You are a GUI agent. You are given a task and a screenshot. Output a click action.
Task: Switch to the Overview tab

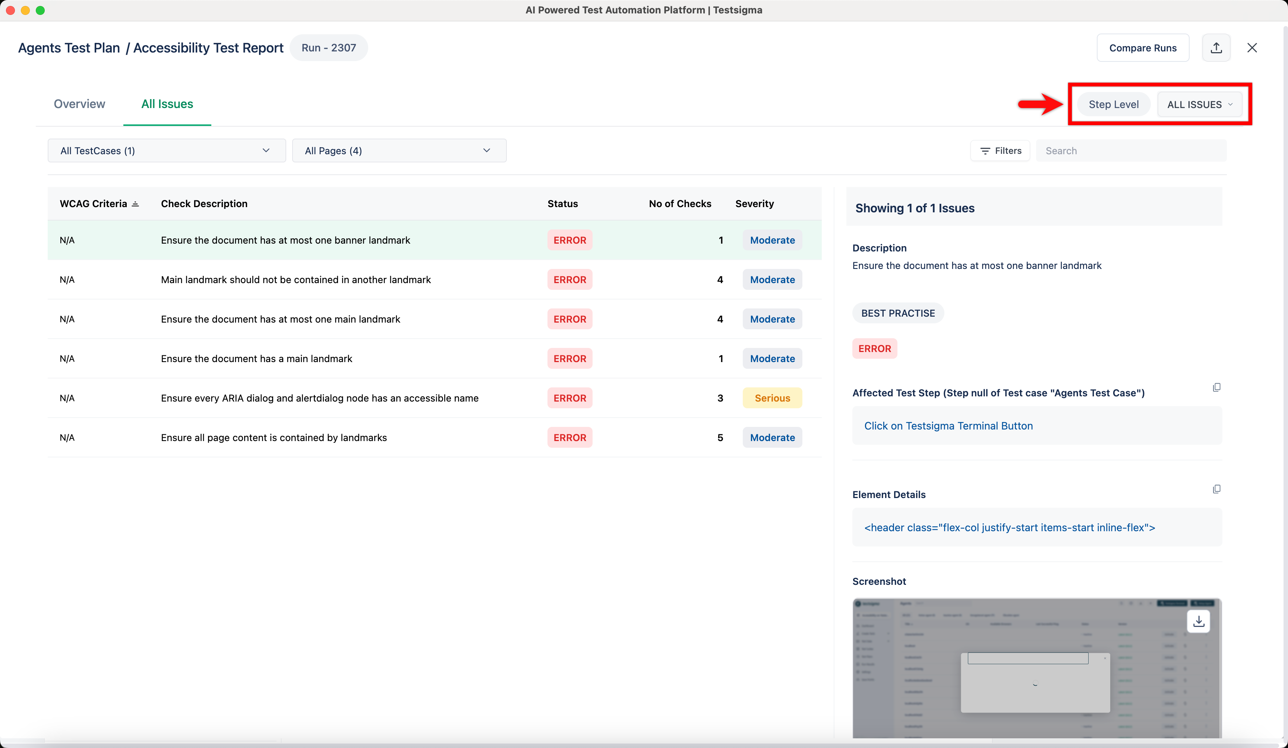pyautogui.click(x=79, y=104)
